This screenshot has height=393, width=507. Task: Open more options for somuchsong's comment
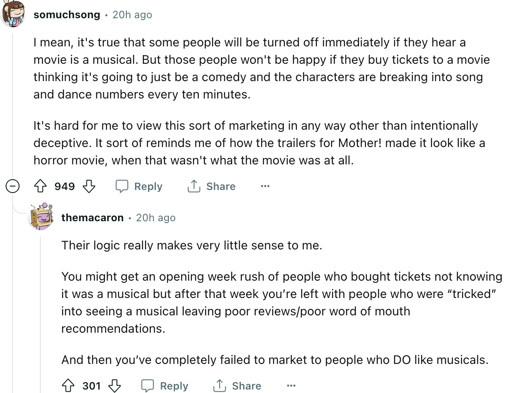point(265,187)
